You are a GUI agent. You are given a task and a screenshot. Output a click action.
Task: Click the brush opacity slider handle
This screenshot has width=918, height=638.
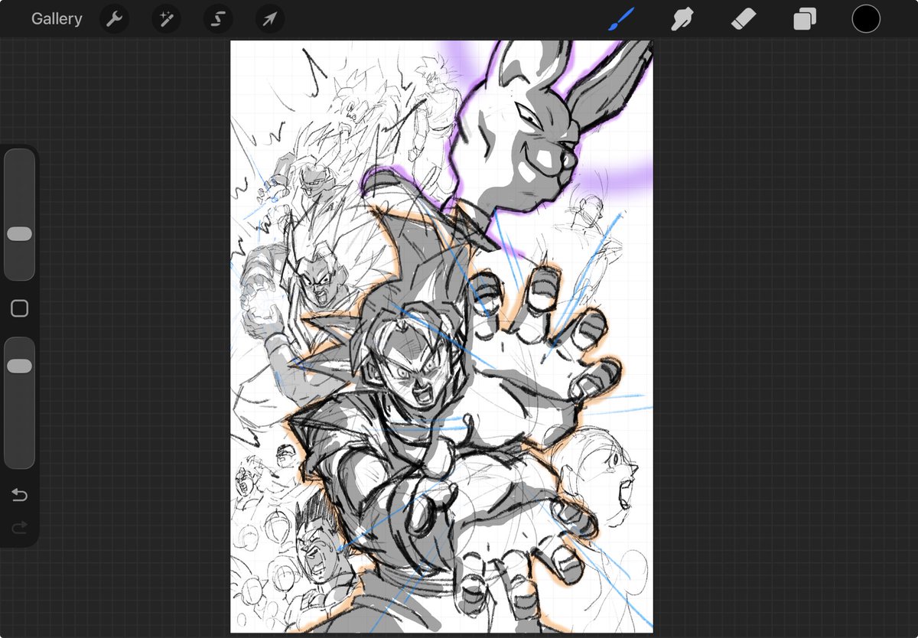click(x=19, y=366)
